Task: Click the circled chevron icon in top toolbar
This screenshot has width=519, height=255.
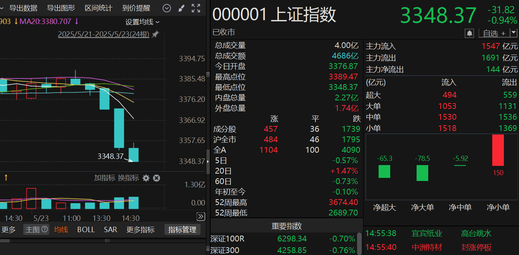Action: (167, 8)
